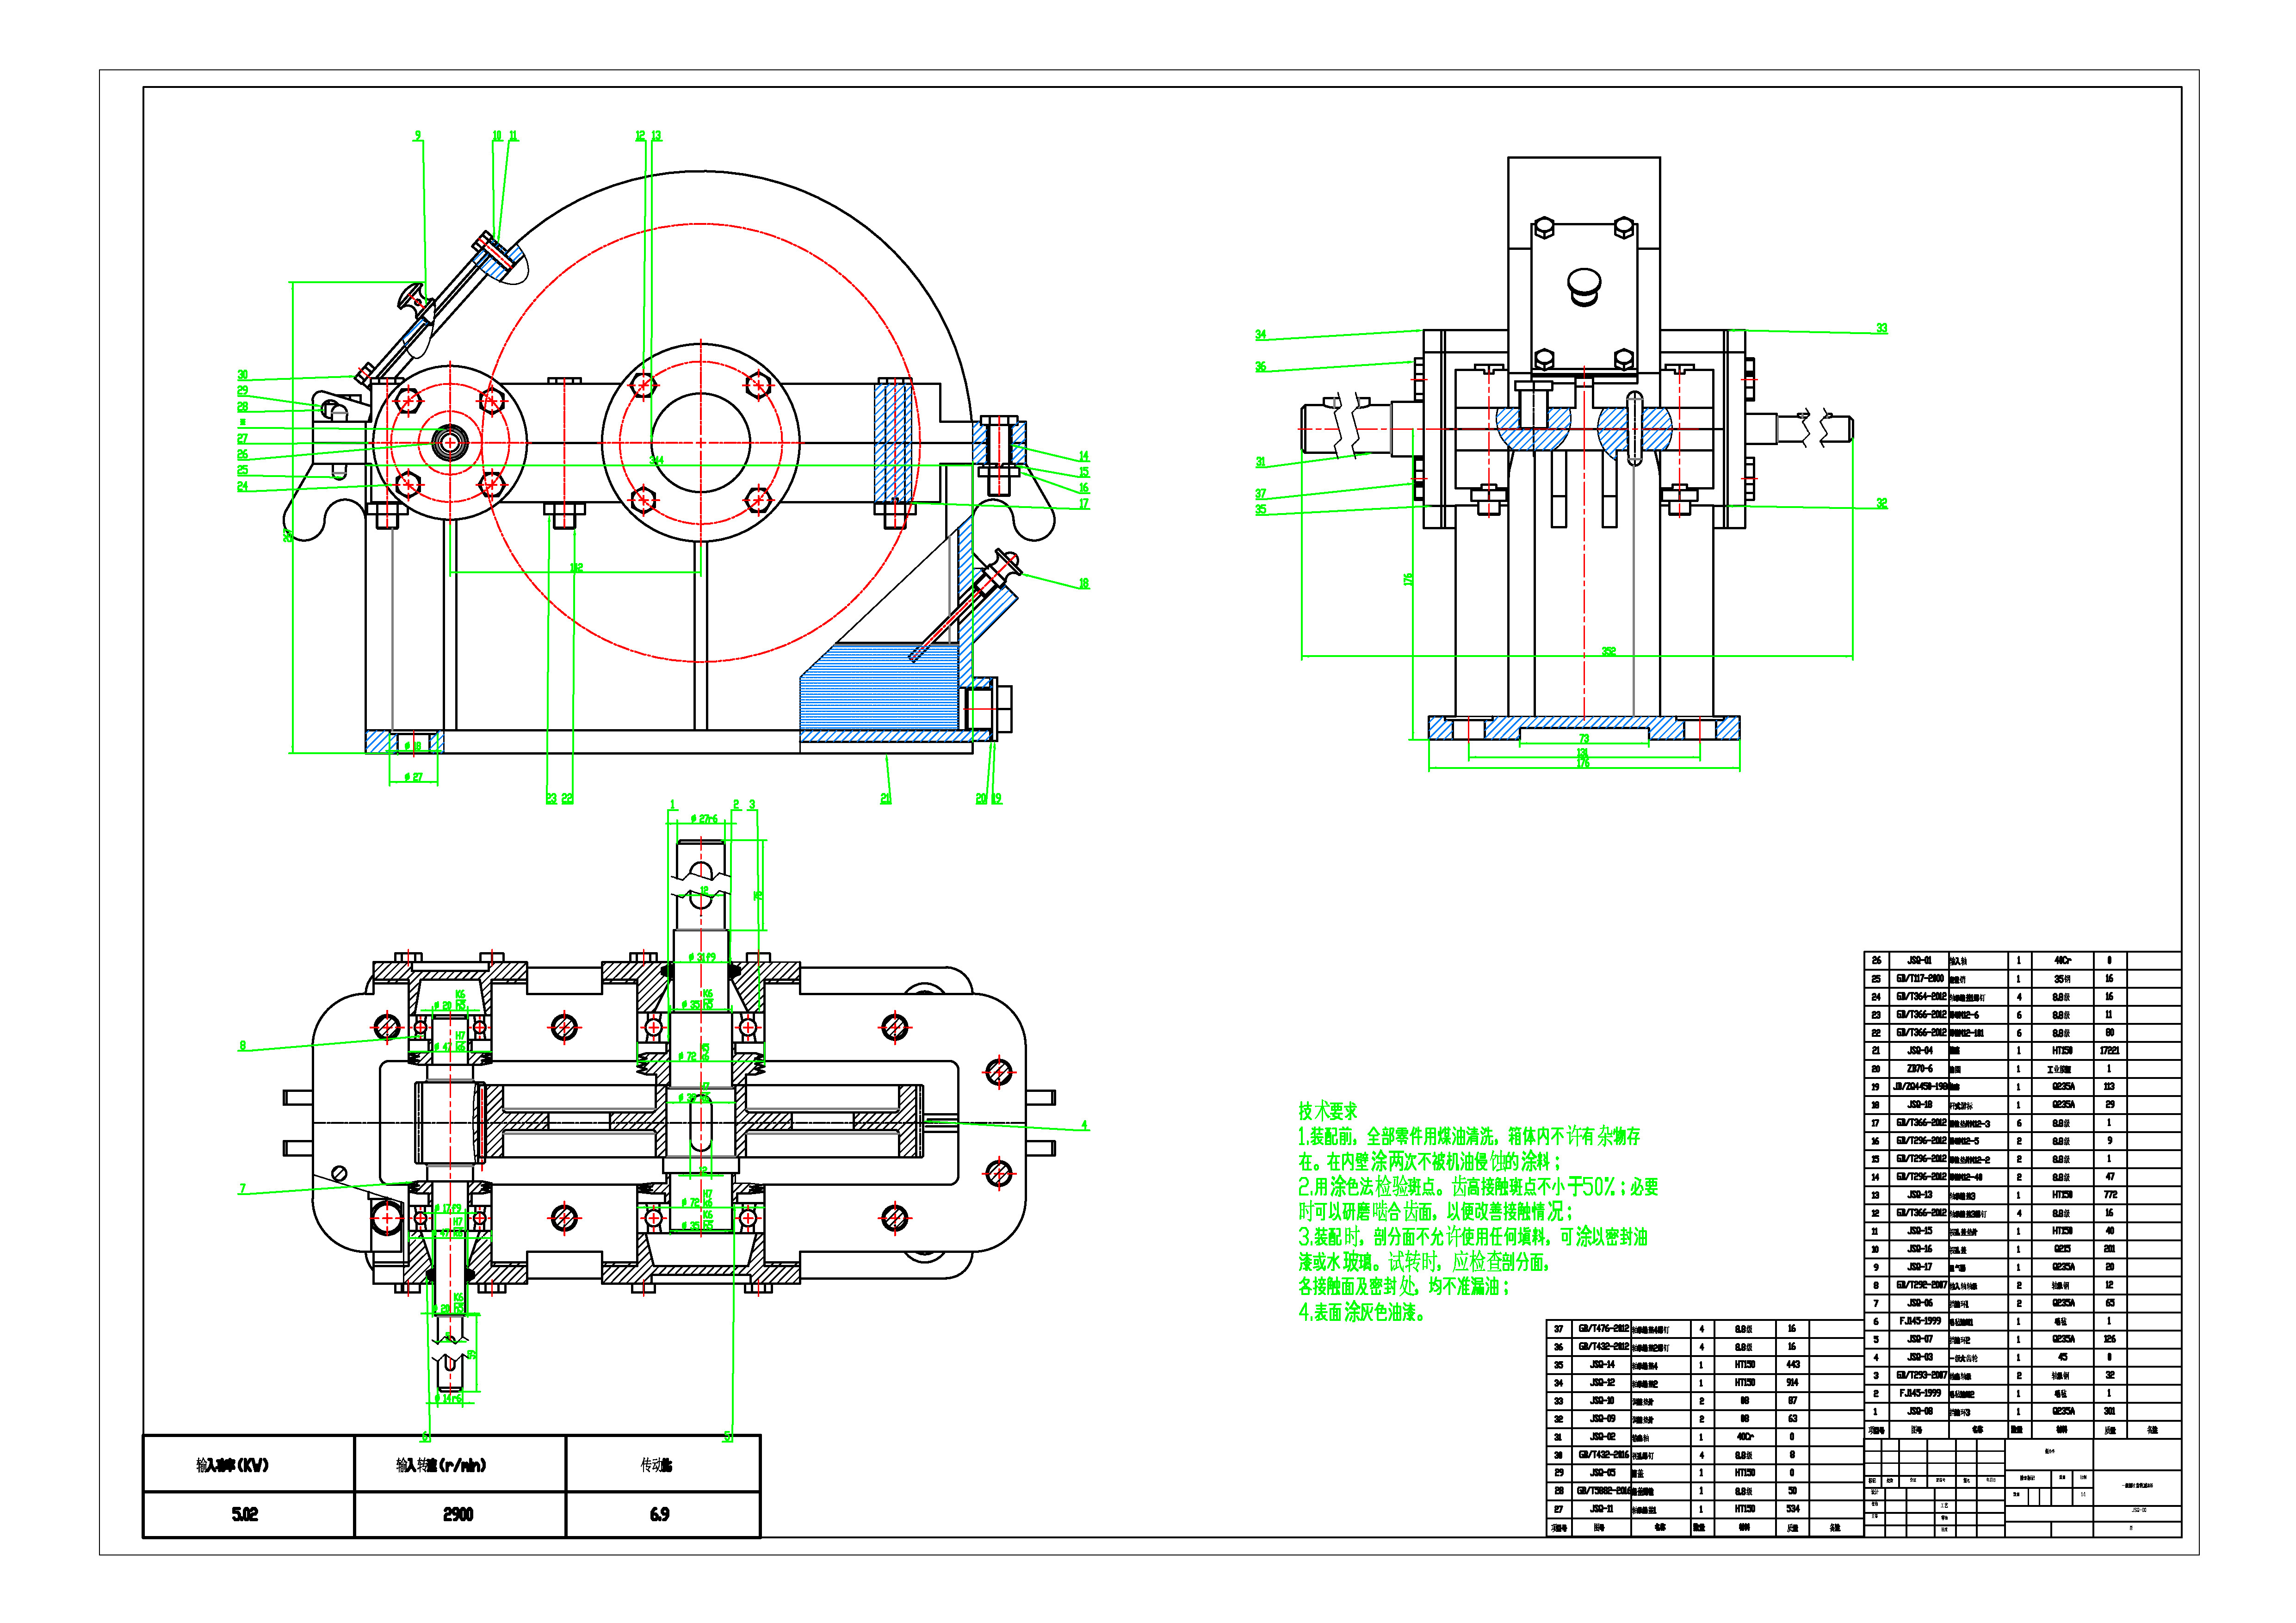Click the JSQ-01 drawing number in row 26

coord(1919,960)
